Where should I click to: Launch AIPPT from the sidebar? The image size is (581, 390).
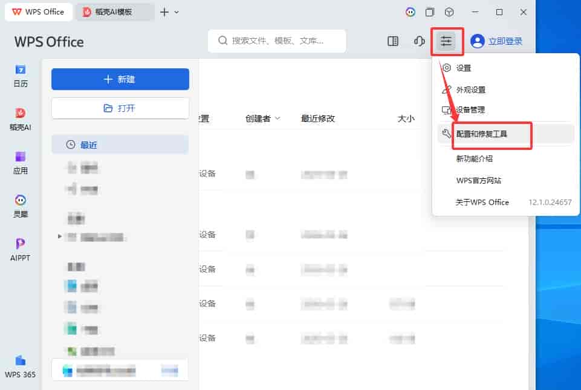pos(21,250)
